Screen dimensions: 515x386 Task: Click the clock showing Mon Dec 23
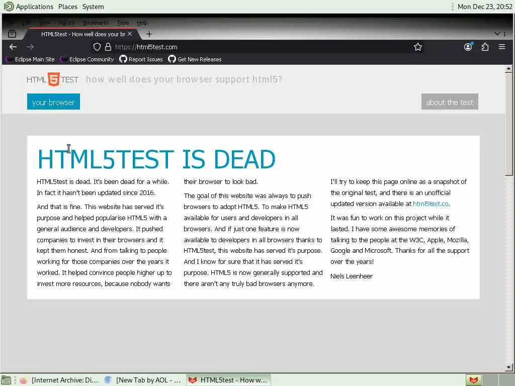pos(485,7)
